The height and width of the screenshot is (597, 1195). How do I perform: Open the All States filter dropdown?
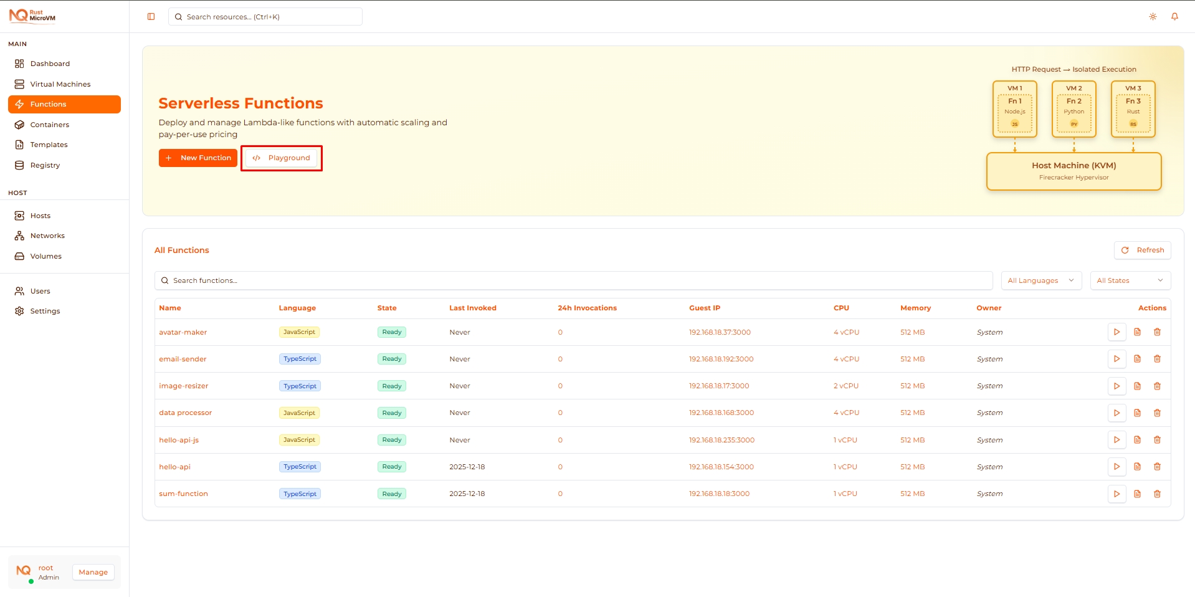[x=1130, y=280]
